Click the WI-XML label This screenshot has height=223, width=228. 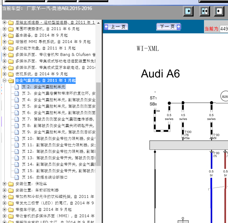148,49
